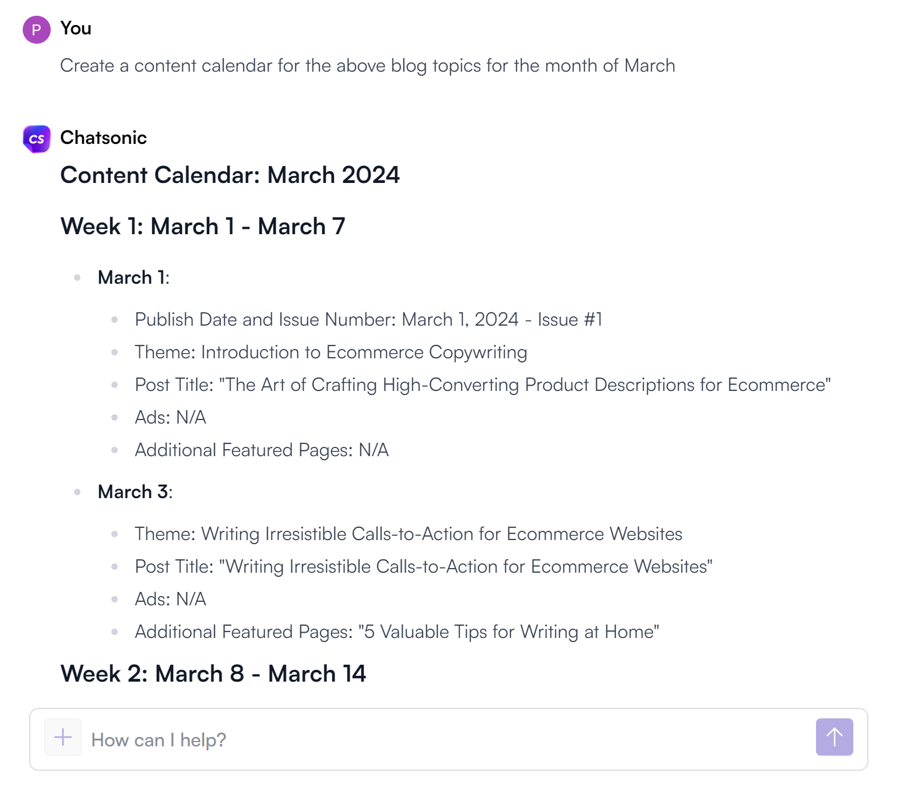Image resolution: width=897 pixels, height=790 pixels.
Task: Click 'Theme: Introduction to Ecommerce Copywriting' line
Action: click(x=330, y=352)
